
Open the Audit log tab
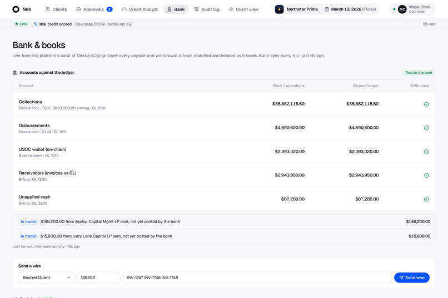pyautogui.click(x=207, y=9)
